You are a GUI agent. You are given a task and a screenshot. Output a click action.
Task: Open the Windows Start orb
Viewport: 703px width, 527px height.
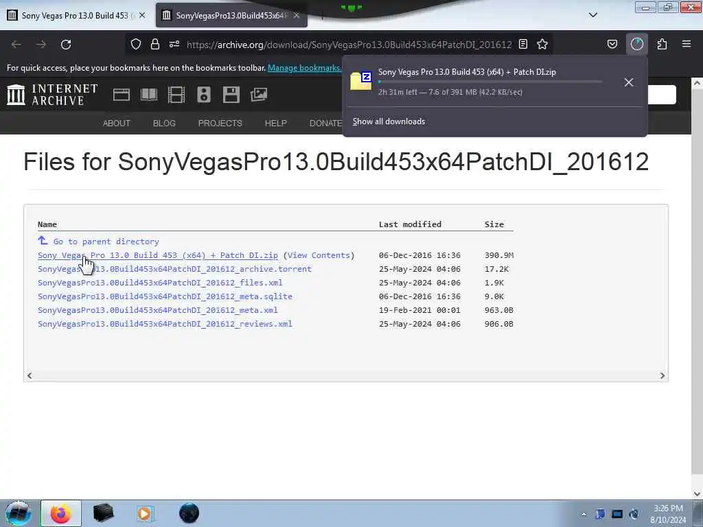point(18,513)
